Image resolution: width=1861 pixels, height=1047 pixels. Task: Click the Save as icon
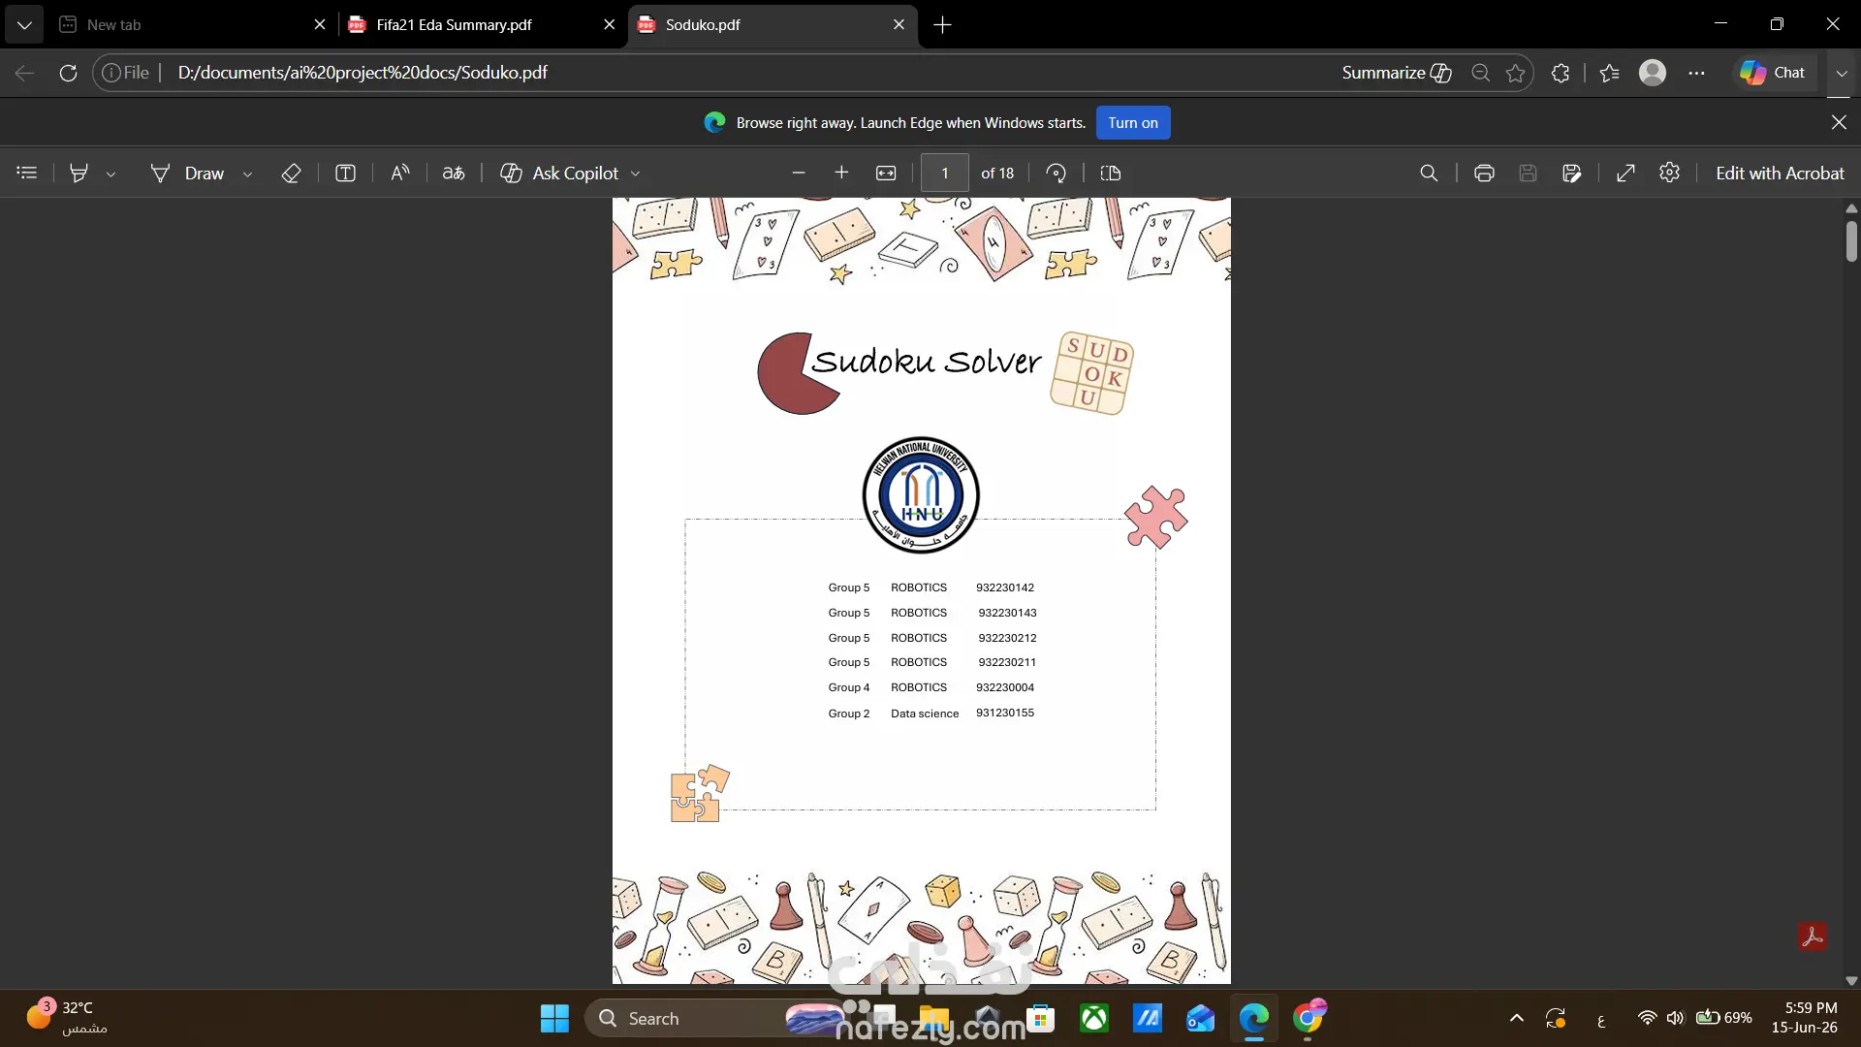point(1572,173)
